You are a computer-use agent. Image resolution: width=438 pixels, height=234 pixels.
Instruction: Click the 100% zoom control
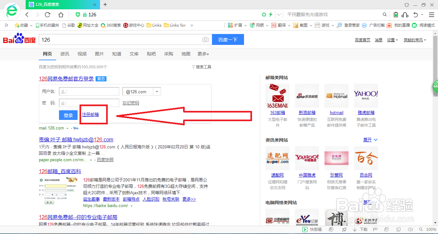(x=431, y=230)
